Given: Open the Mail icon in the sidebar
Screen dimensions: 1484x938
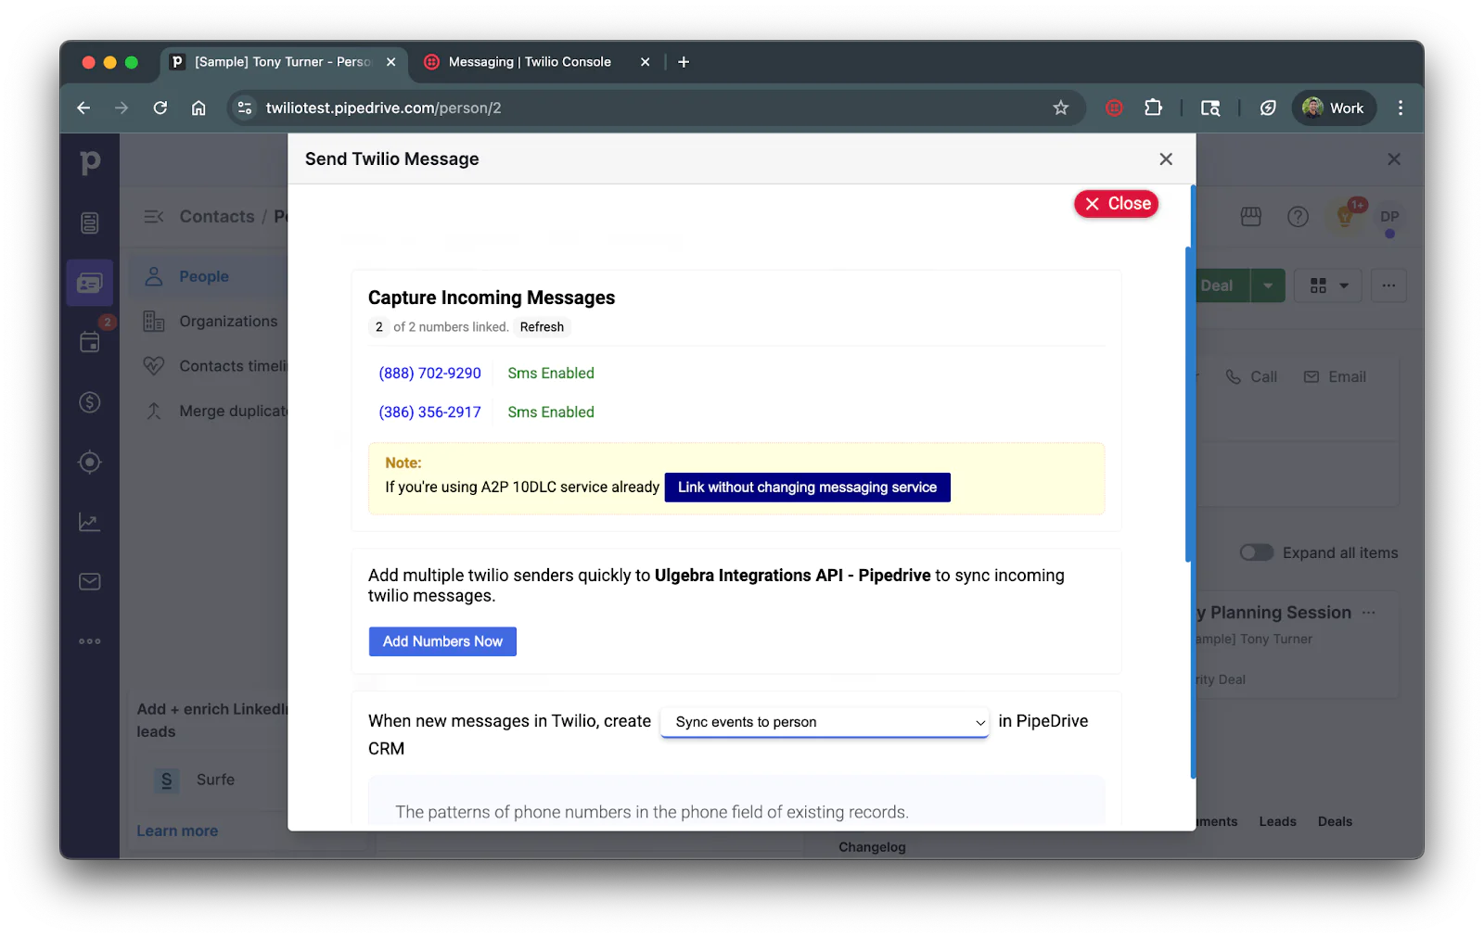Looking at the screenshot, I should (x=89, y=581).
